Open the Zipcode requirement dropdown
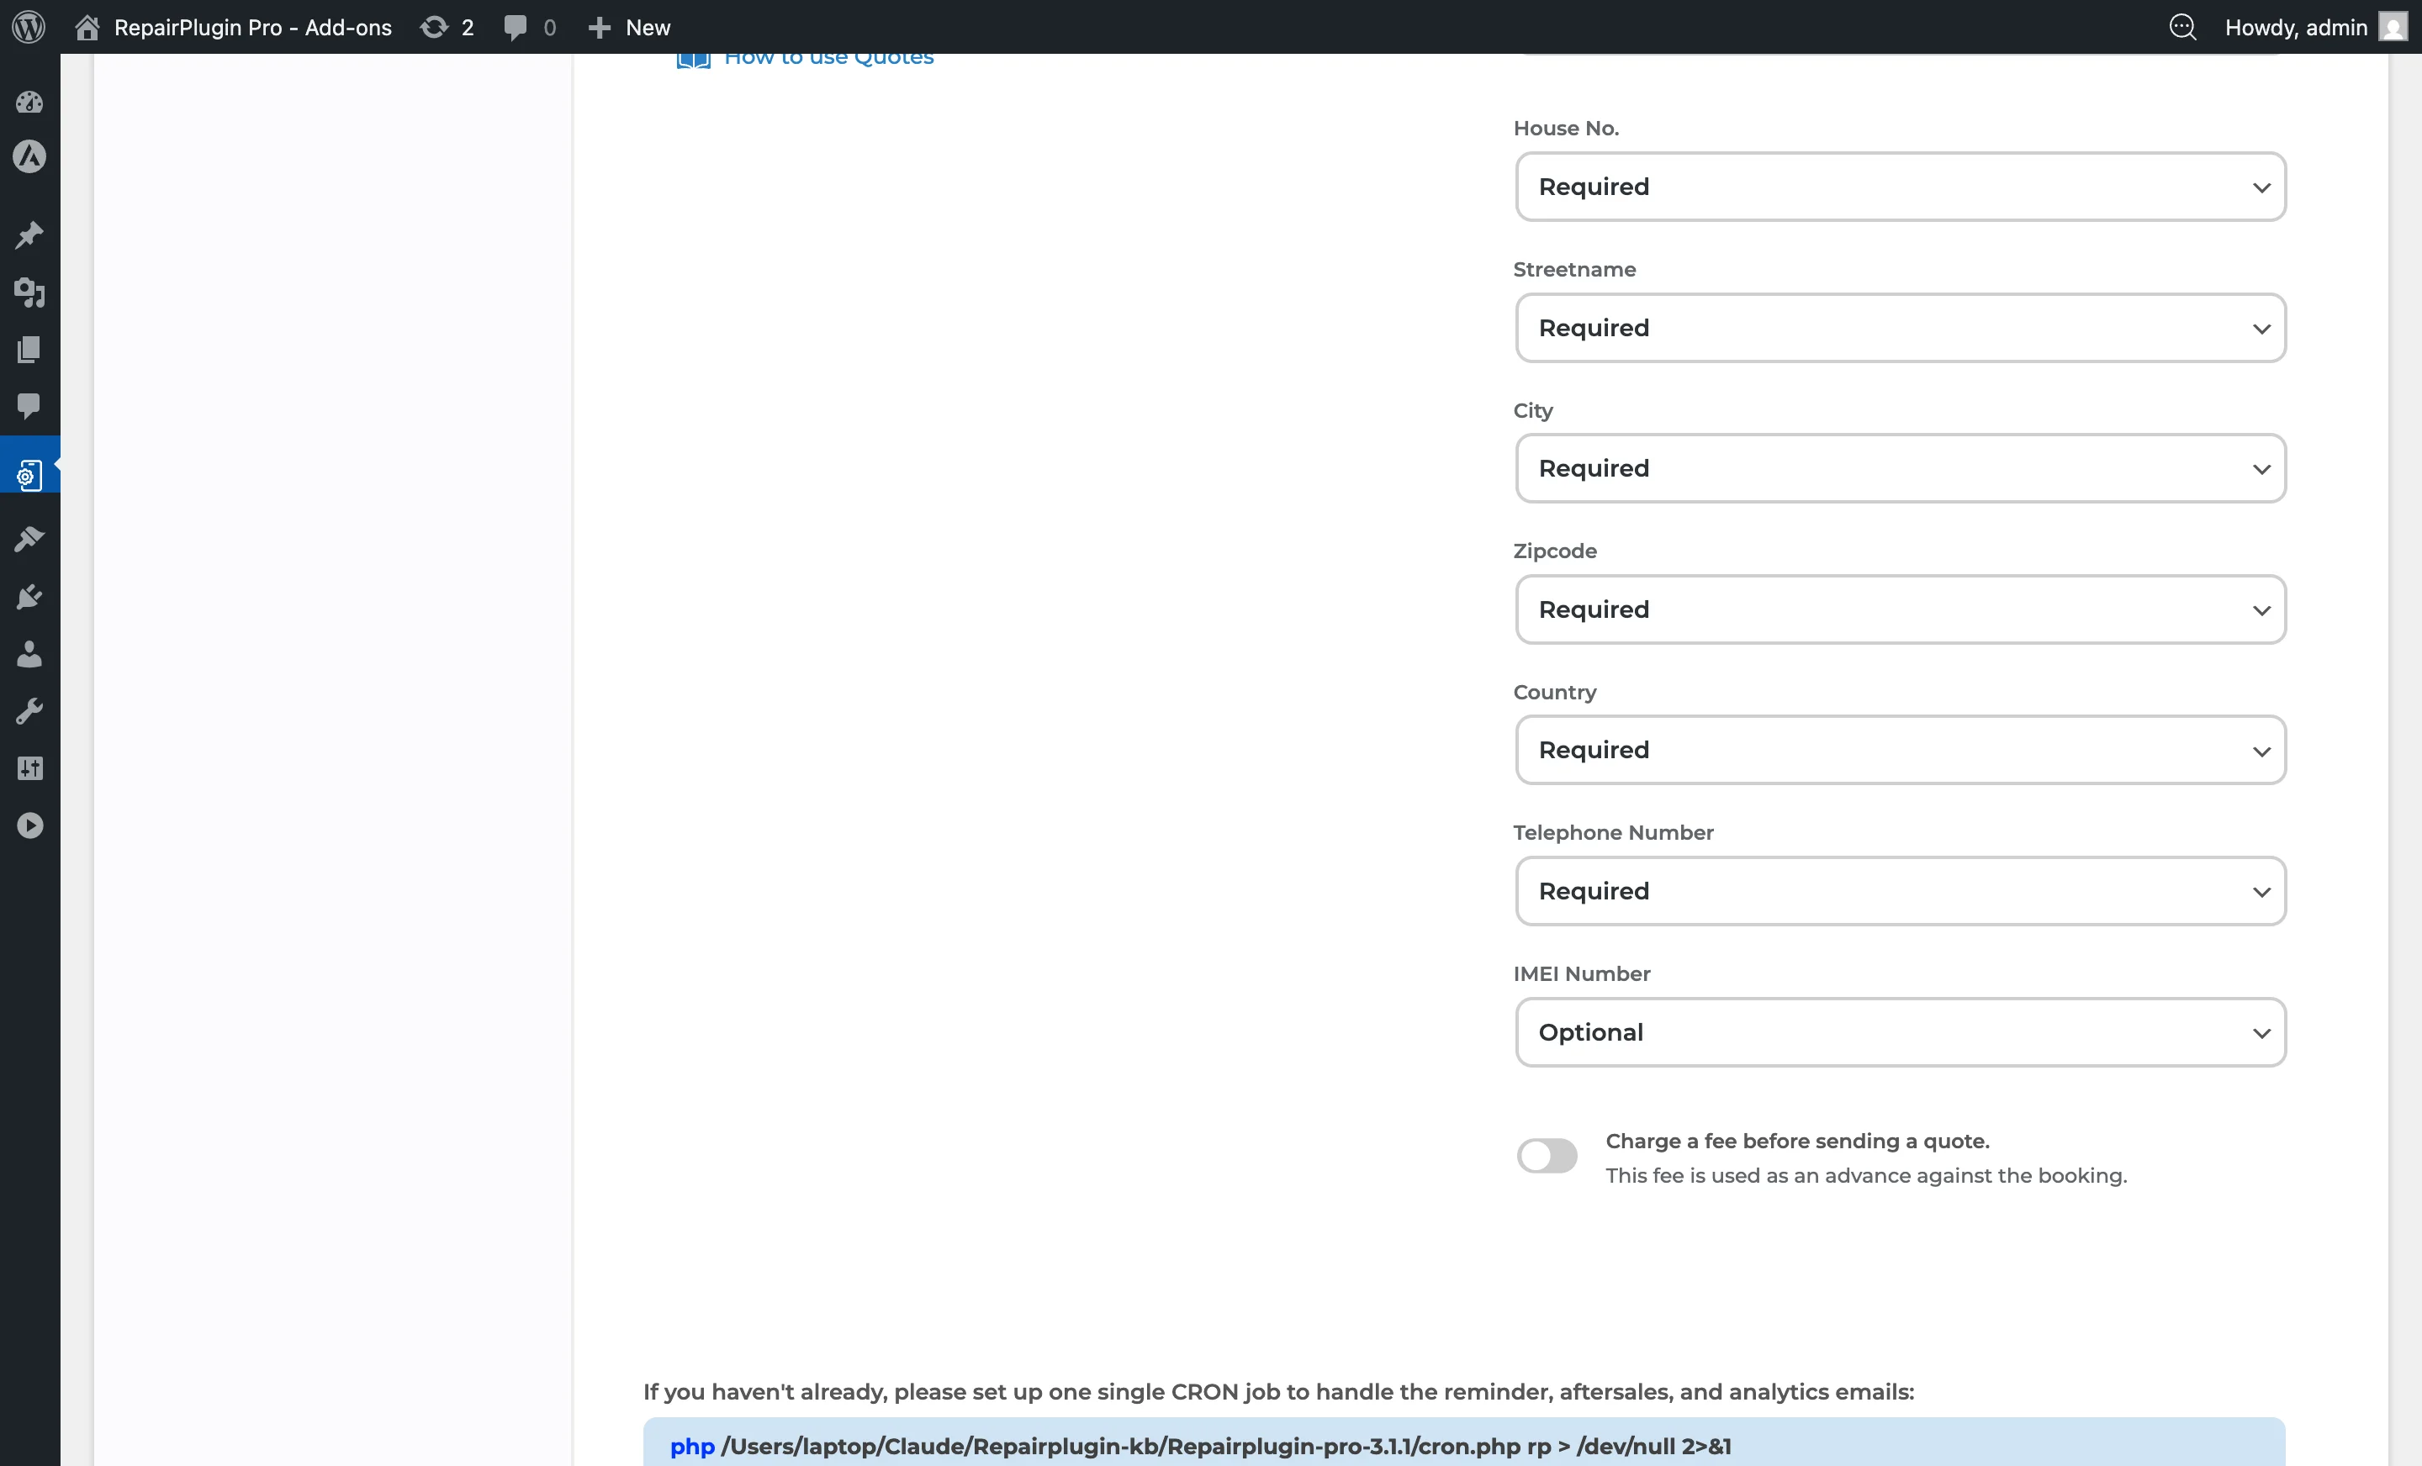This screenshot has height=1466, width=2422. coord(1900,609)
